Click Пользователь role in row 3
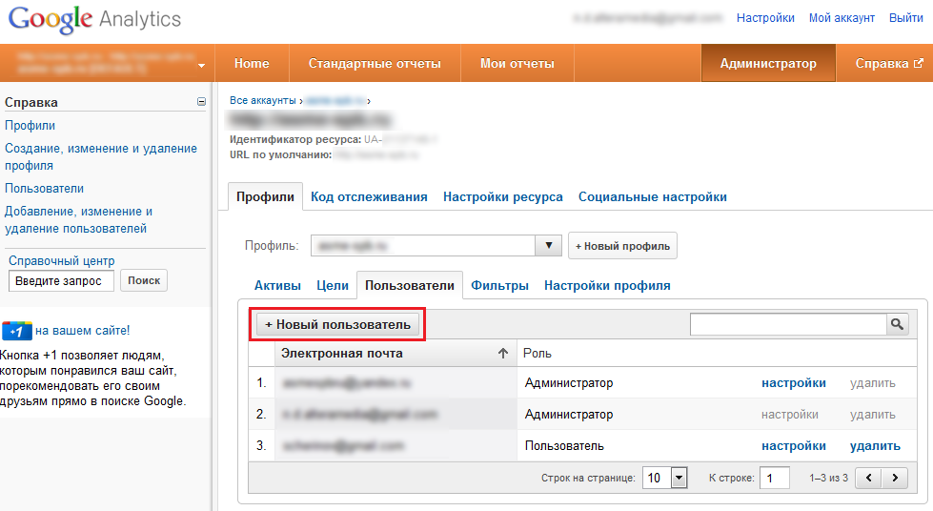This screenshot has height=511, width=933. pyautogui.click(x=564, y=445)
